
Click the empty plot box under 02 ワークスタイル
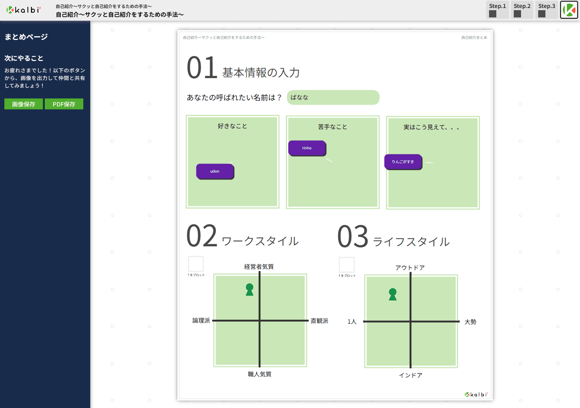[196, 264]
